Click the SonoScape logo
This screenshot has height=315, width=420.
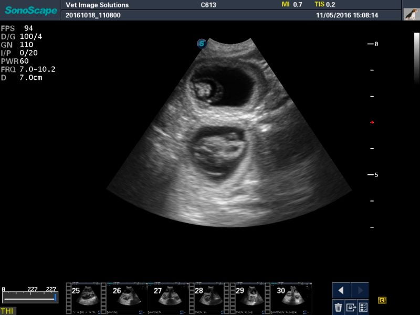pyautogui.click(x=31, y=10)
